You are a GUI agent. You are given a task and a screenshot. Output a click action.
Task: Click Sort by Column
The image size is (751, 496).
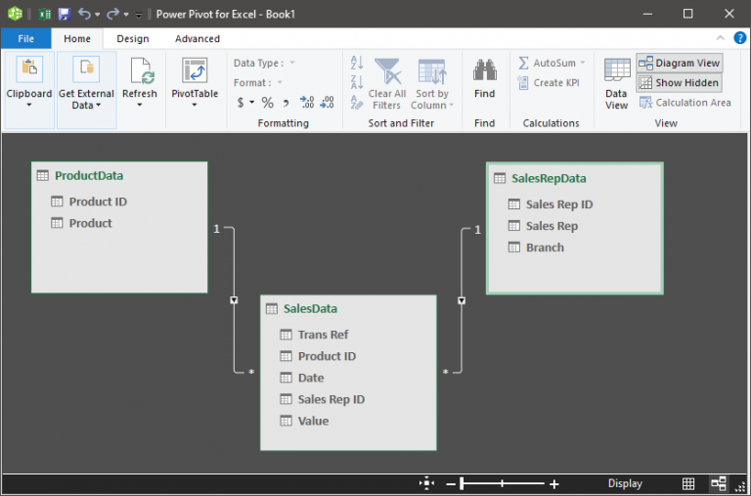(x=432, y=84)
